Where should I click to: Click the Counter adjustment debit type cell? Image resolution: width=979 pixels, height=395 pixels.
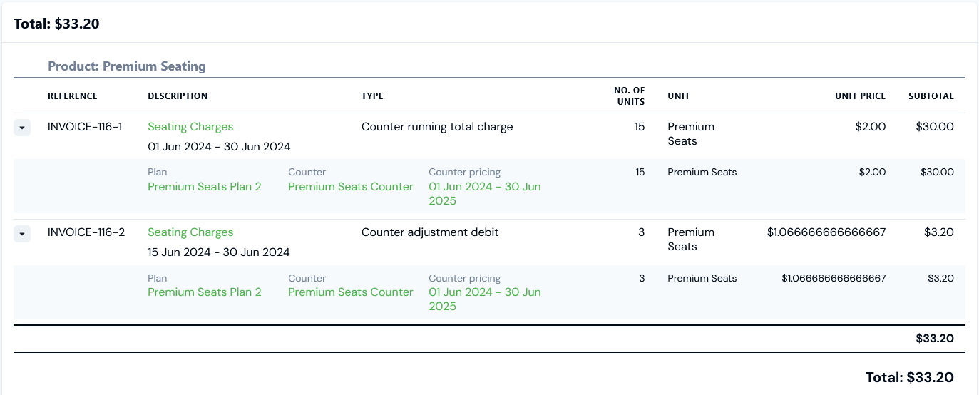tap(430, 232)
